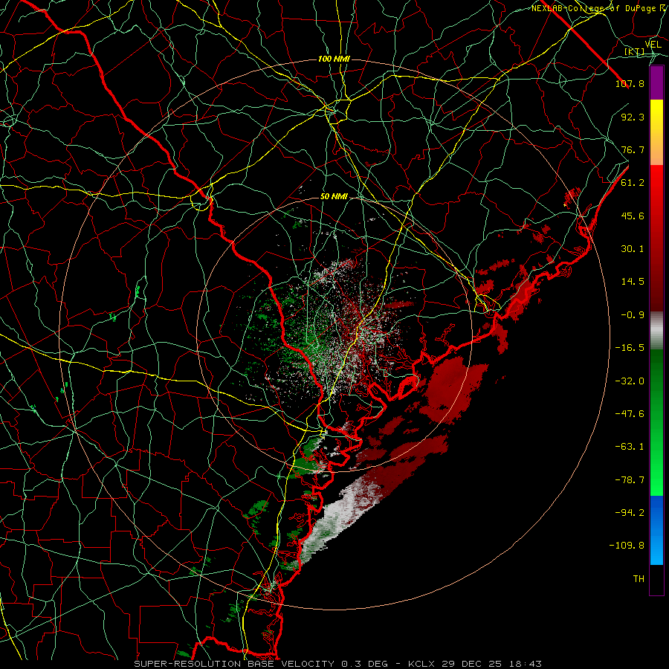Click the 14.5 velocity scale value
This screenshot has width=669, height=669.
pyautogui.click(x=633, y=282)
